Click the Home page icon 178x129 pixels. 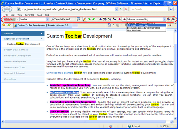(109, 25)
